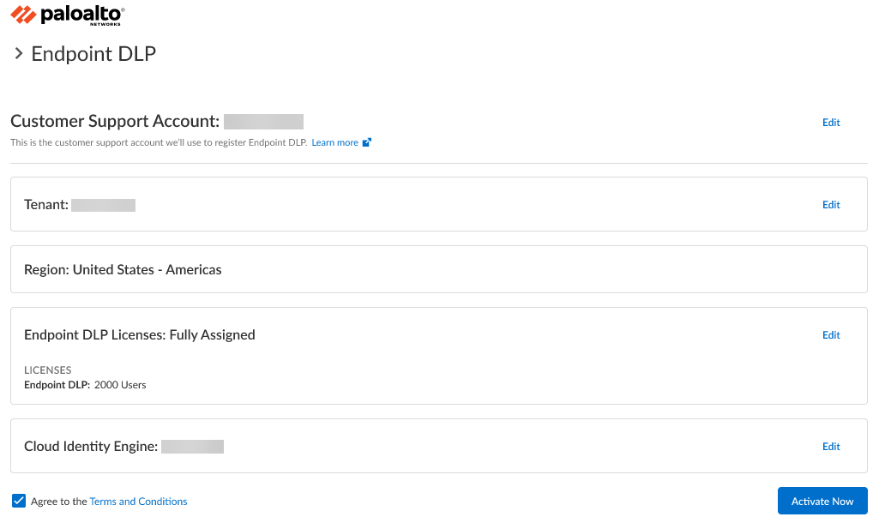
Task: Open the Terms and Conditions link
Action: point(138,502)
